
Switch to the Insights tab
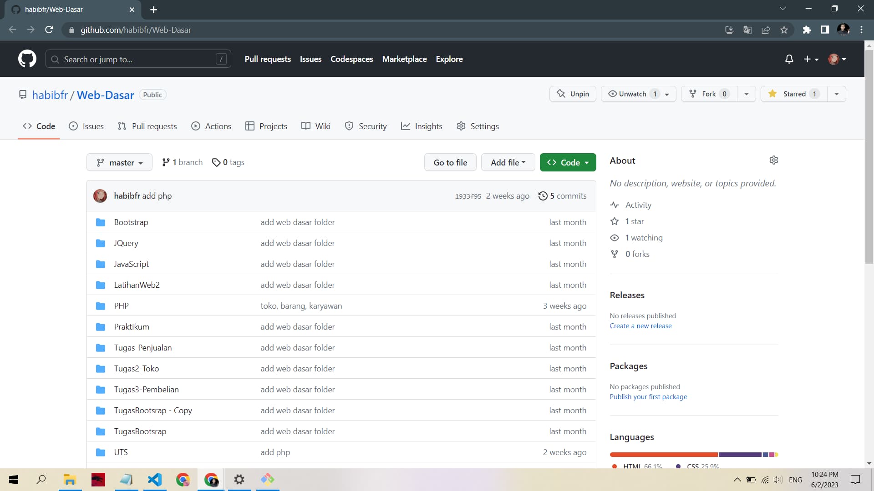coord(422,126)
